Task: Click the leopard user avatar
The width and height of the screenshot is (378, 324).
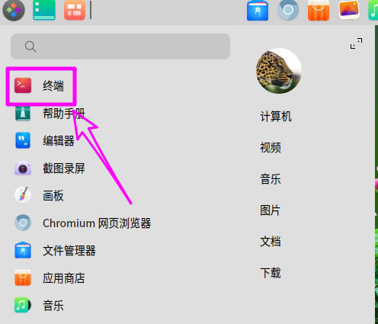Action: pyautogui.click(x=279, y=71)
